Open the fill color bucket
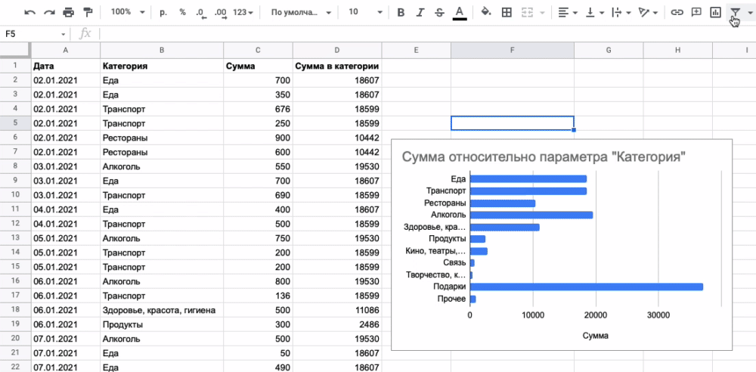 486,13
